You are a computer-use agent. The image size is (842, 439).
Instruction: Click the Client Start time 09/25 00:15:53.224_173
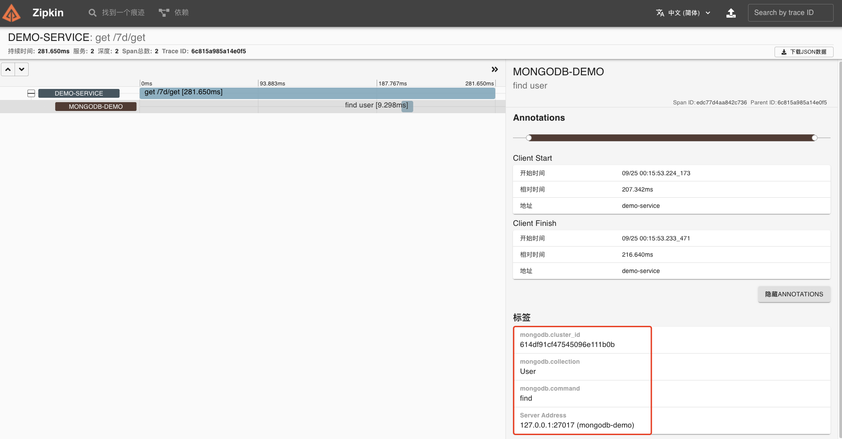[656, 173]
